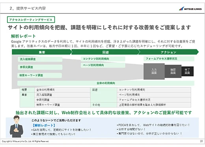Click '参照元調査' cell in the table
This screenshot has height=147, width=205.
coord(62,100)
